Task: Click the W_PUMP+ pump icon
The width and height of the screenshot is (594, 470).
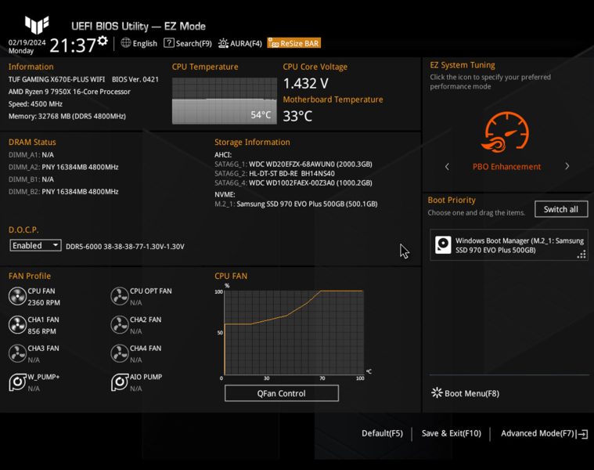Action: pyautogui.click(x=17, y=382)
